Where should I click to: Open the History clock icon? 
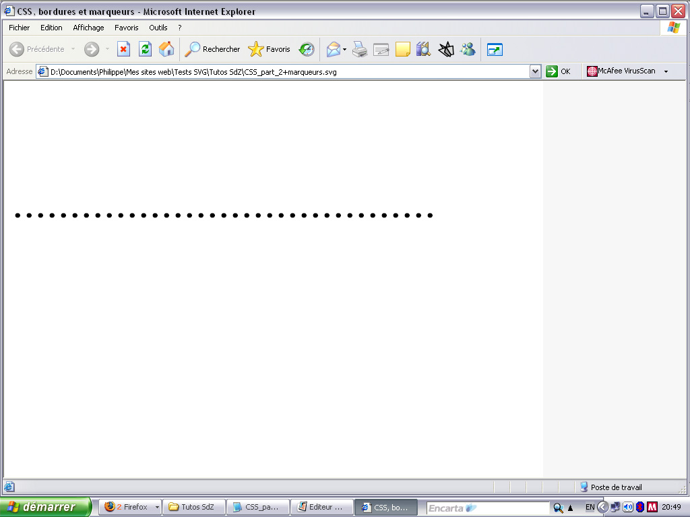click(307, 49)
